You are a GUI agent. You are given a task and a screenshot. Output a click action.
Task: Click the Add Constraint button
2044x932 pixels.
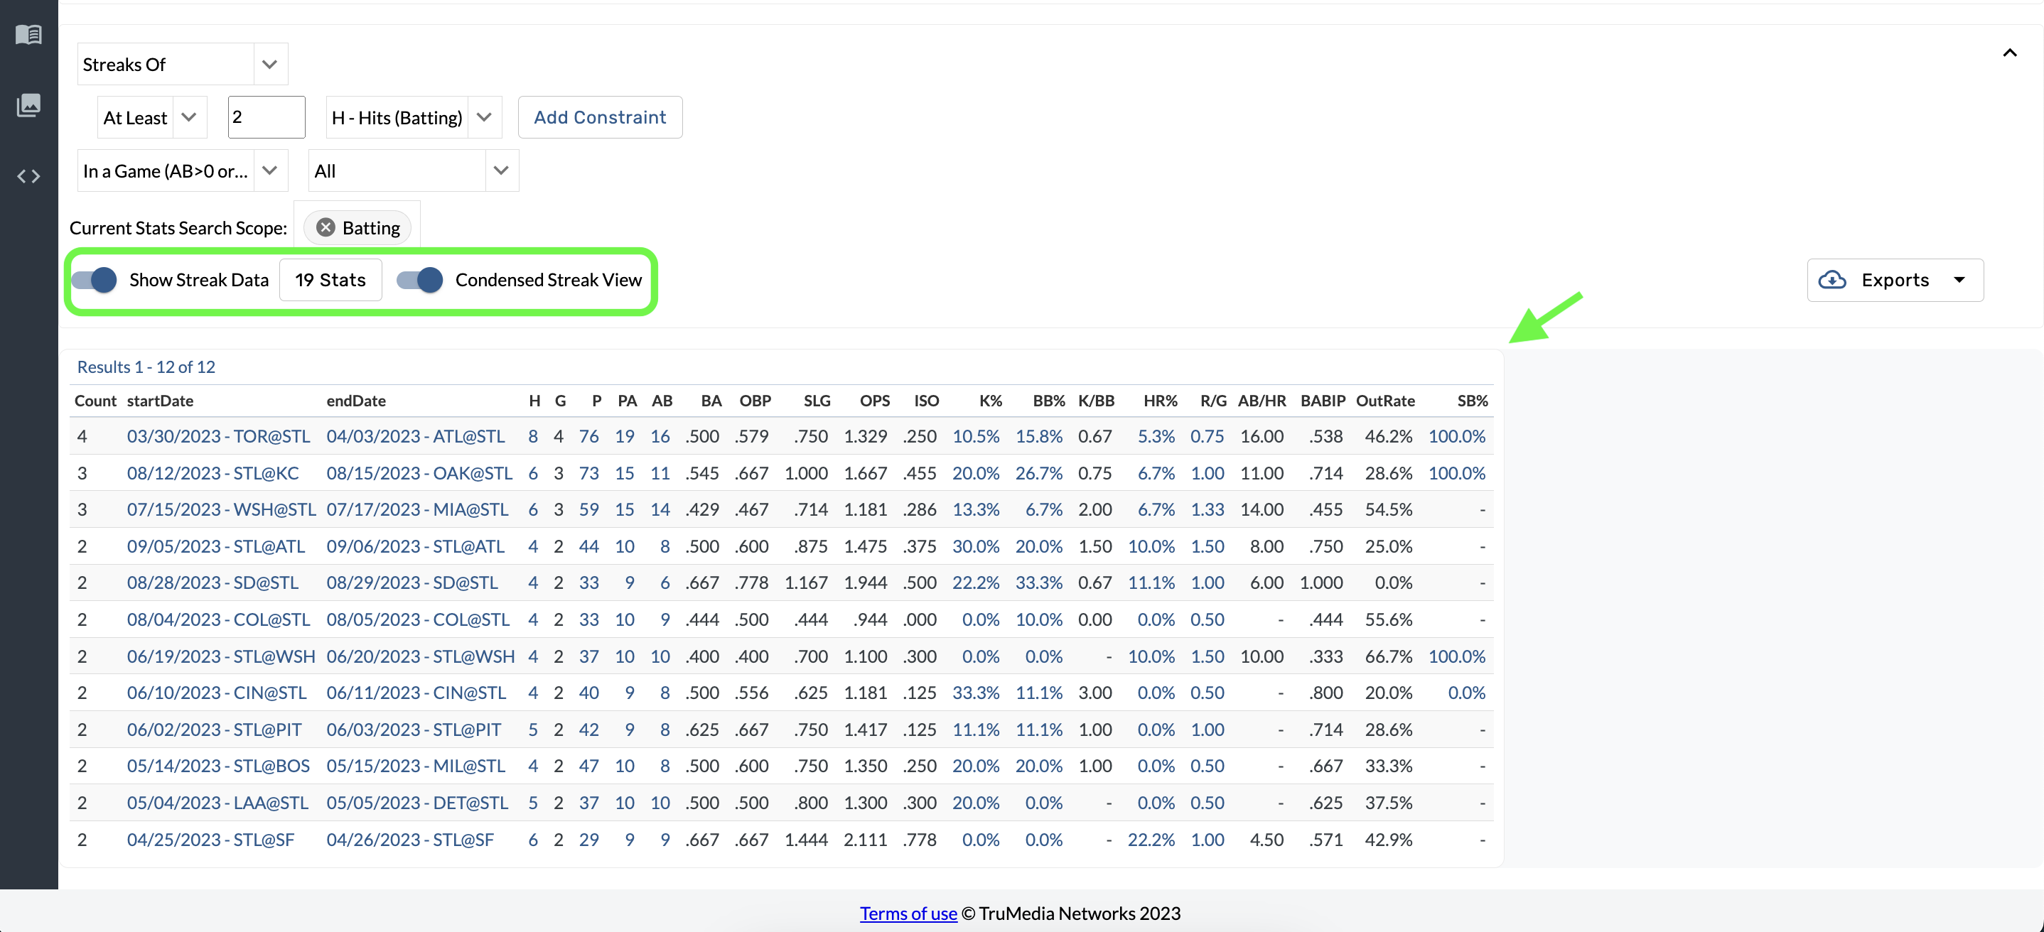click(x=600, y=117)
